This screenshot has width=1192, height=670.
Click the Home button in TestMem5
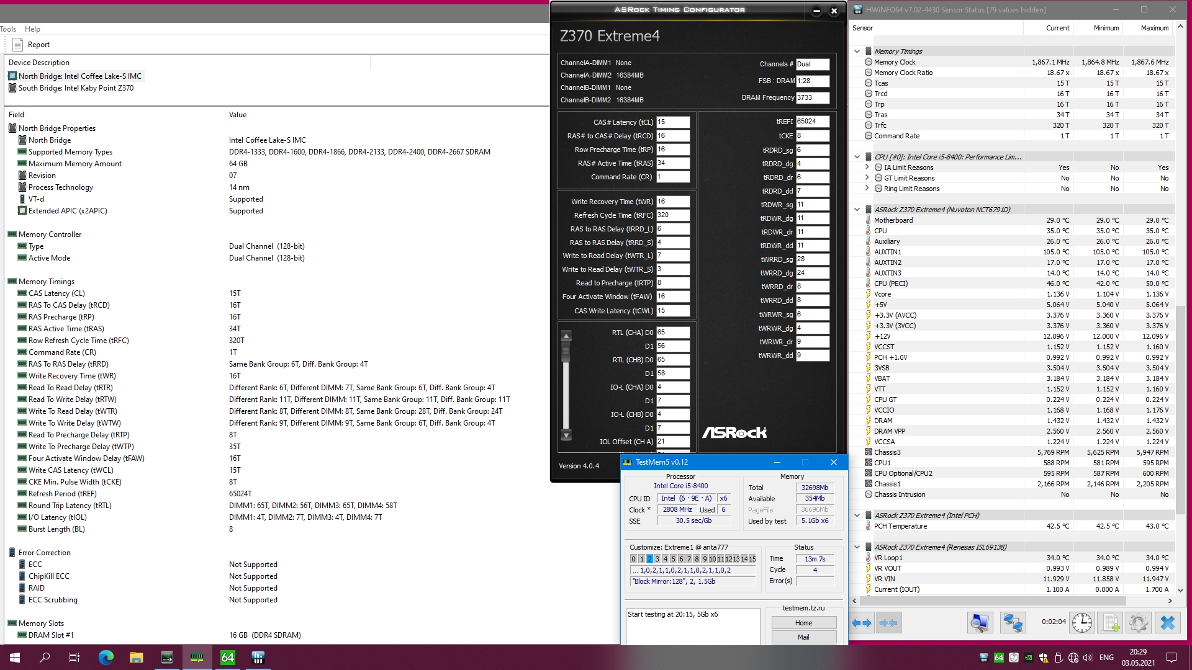point(803,623)
